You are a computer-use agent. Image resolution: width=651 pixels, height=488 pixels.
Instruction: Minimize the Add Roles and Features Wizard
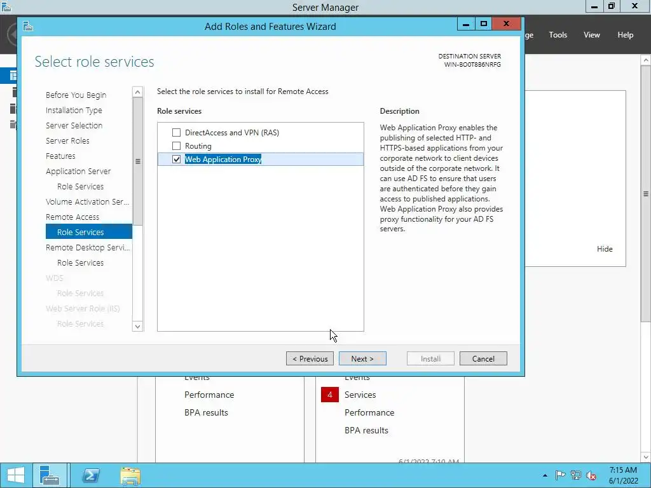pos(466,24)
